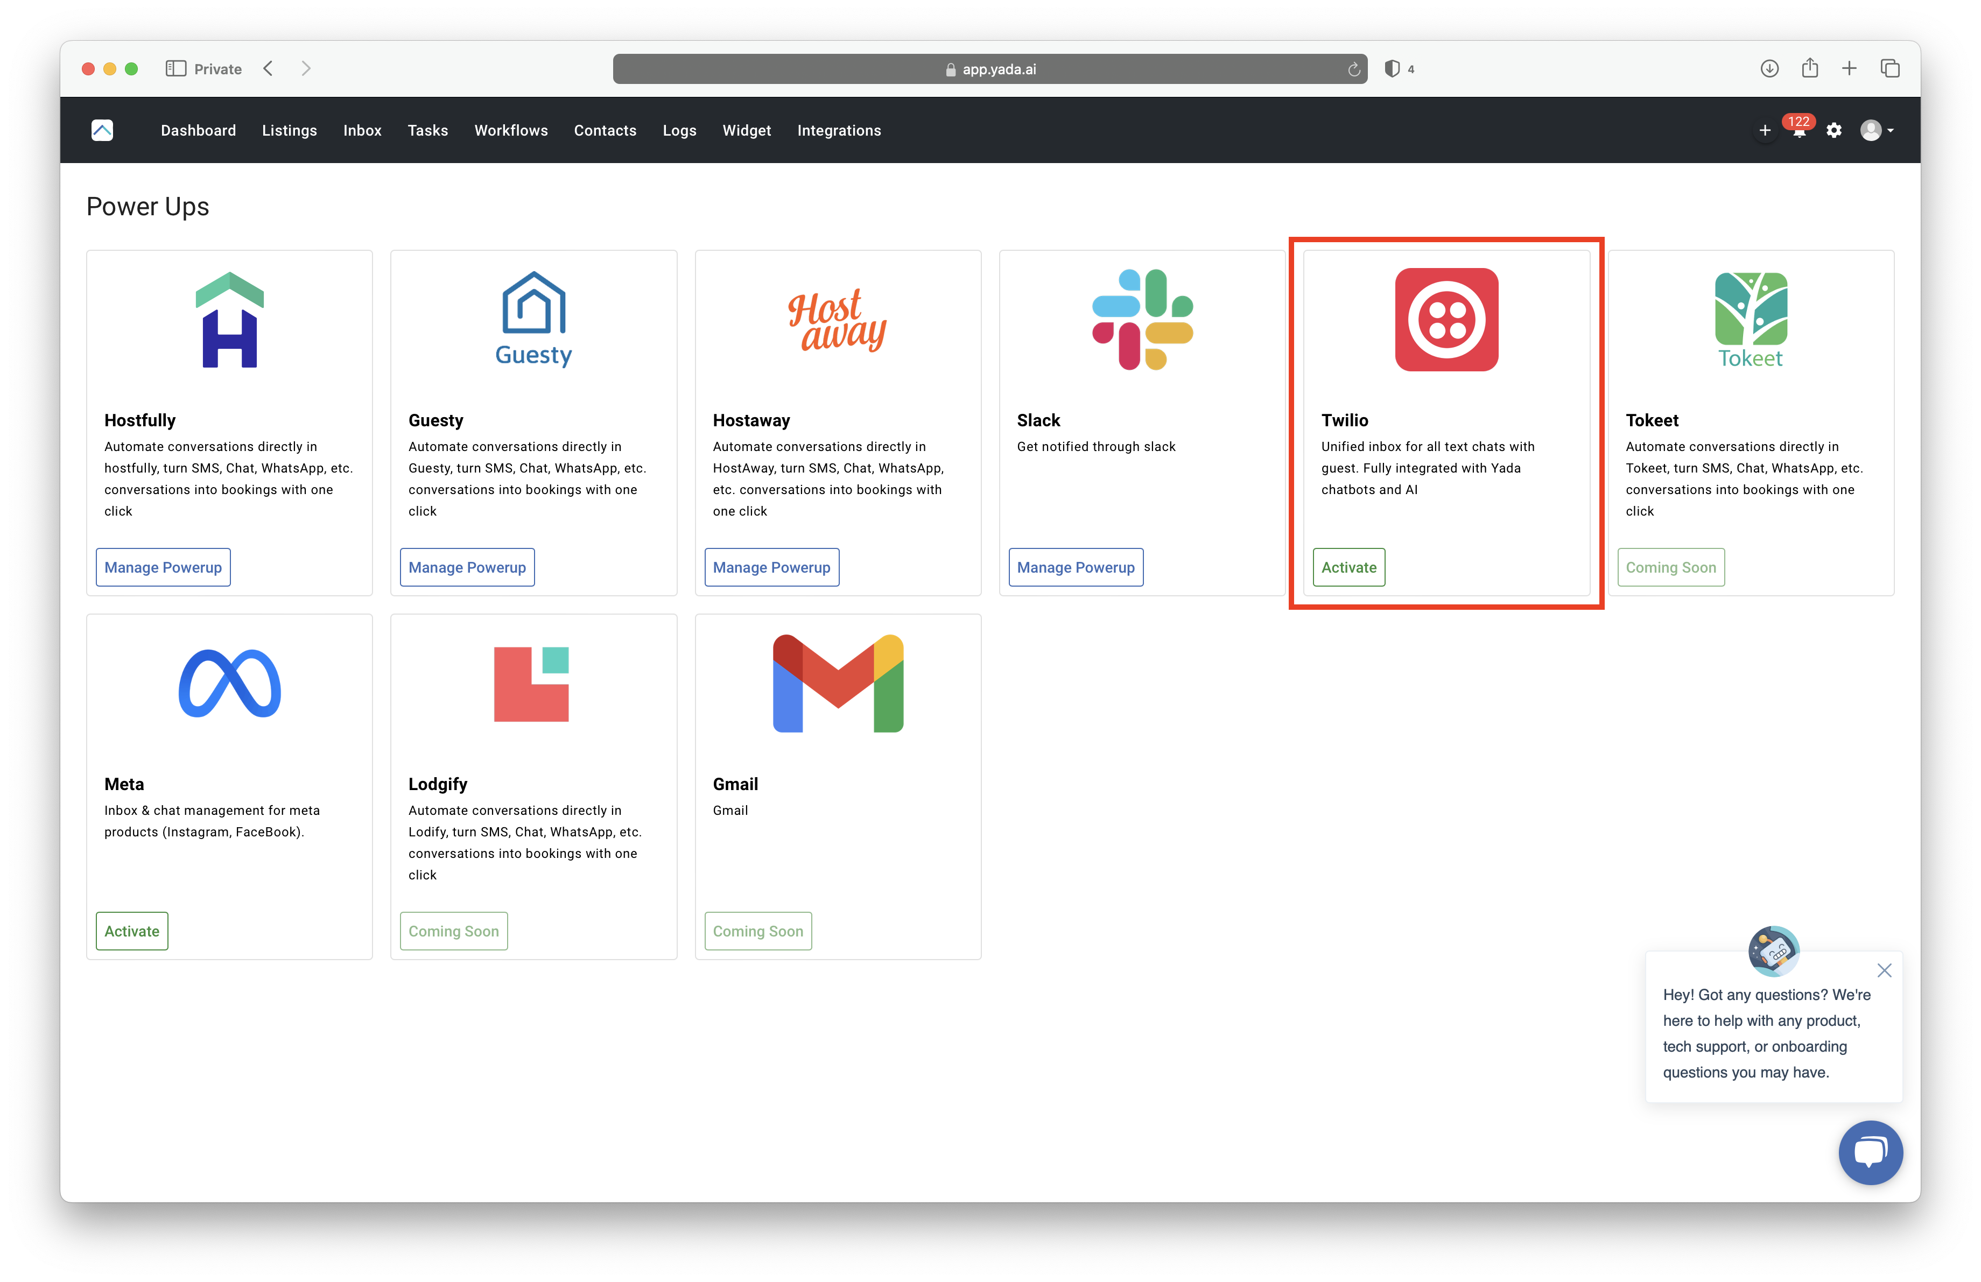
Task: Click the Twilio logo icon
Action: tap(1446, 320)
